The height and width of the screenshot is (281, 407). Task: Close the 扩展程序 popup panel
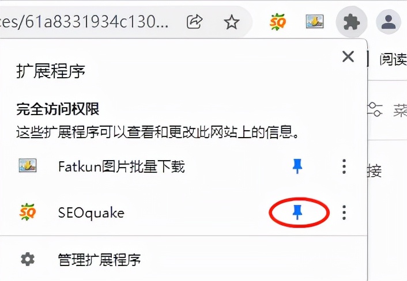click(x=348, y=56)
